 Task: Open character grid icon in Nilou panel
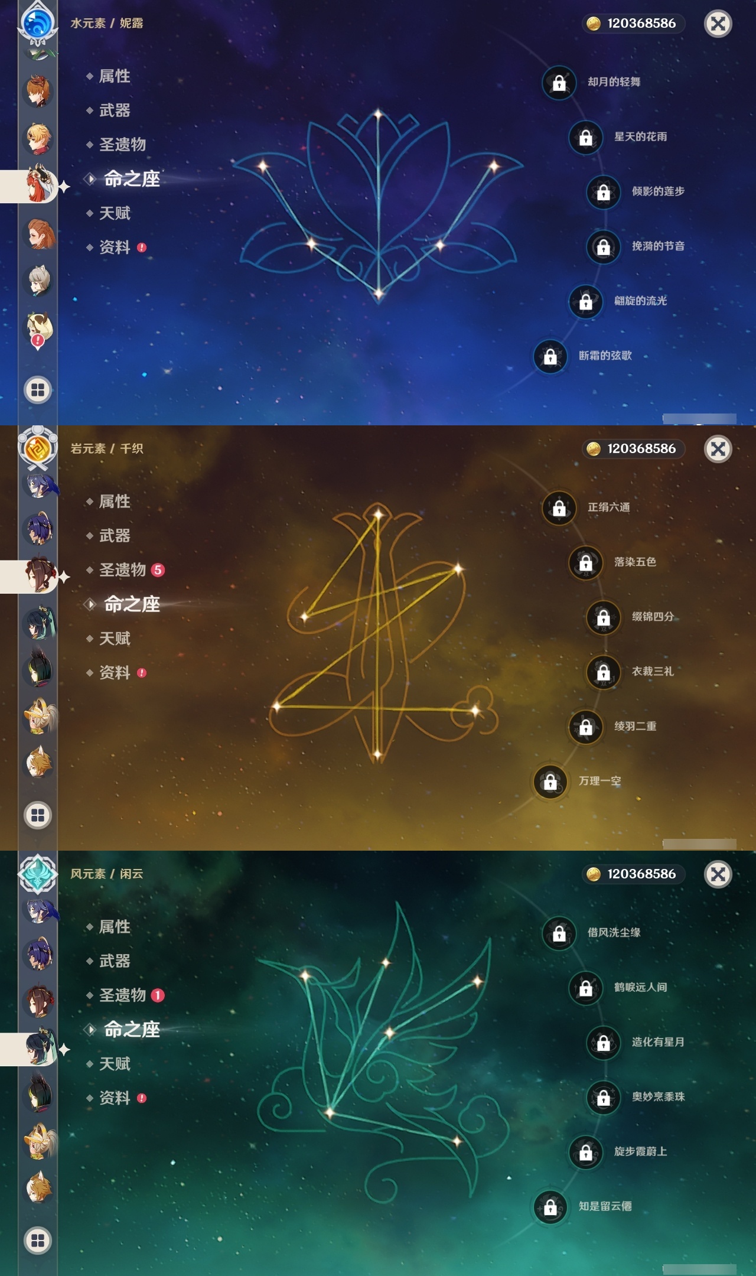[x=38, y=390]
